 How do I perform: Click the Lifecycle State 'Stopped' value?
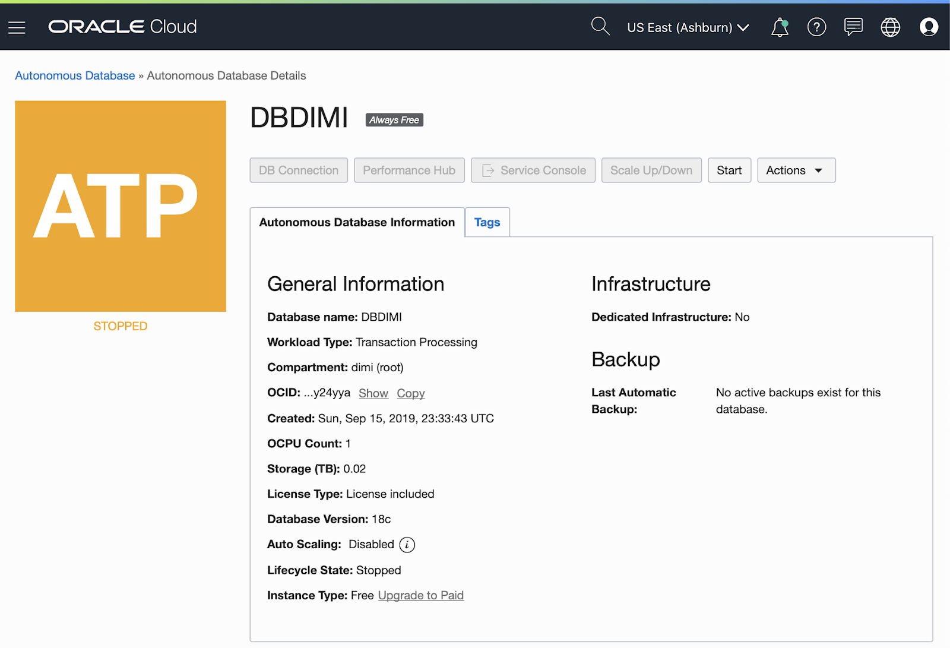(379, 571)
